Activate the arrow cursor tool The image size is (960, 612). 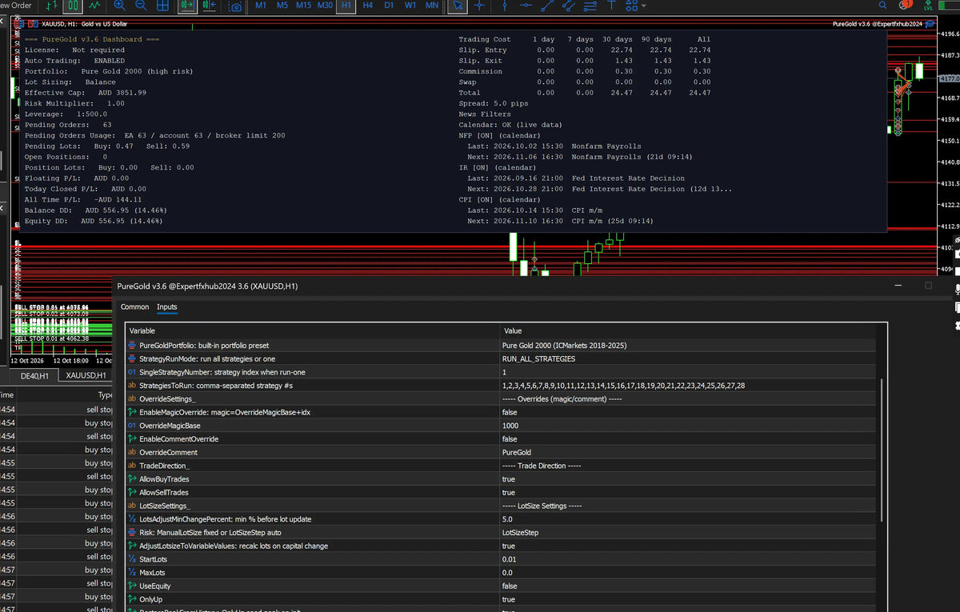pyautogui.click(x=458, y=6)
